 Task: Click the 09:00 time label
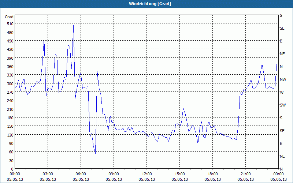(114, 174)
